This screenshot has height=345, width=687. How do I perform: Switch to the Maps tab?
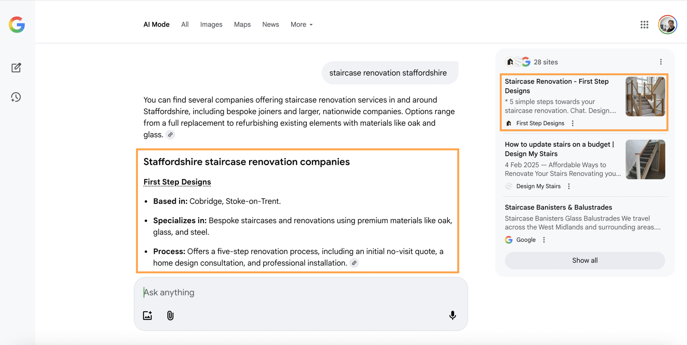(242, 25)
